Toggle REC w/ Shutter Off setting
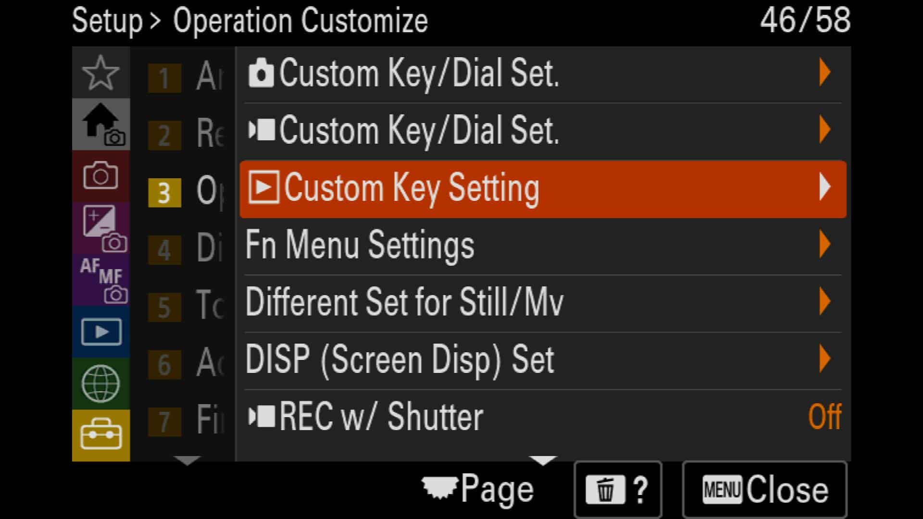Viewport: 923px width, 519px height. coord(543,417)
